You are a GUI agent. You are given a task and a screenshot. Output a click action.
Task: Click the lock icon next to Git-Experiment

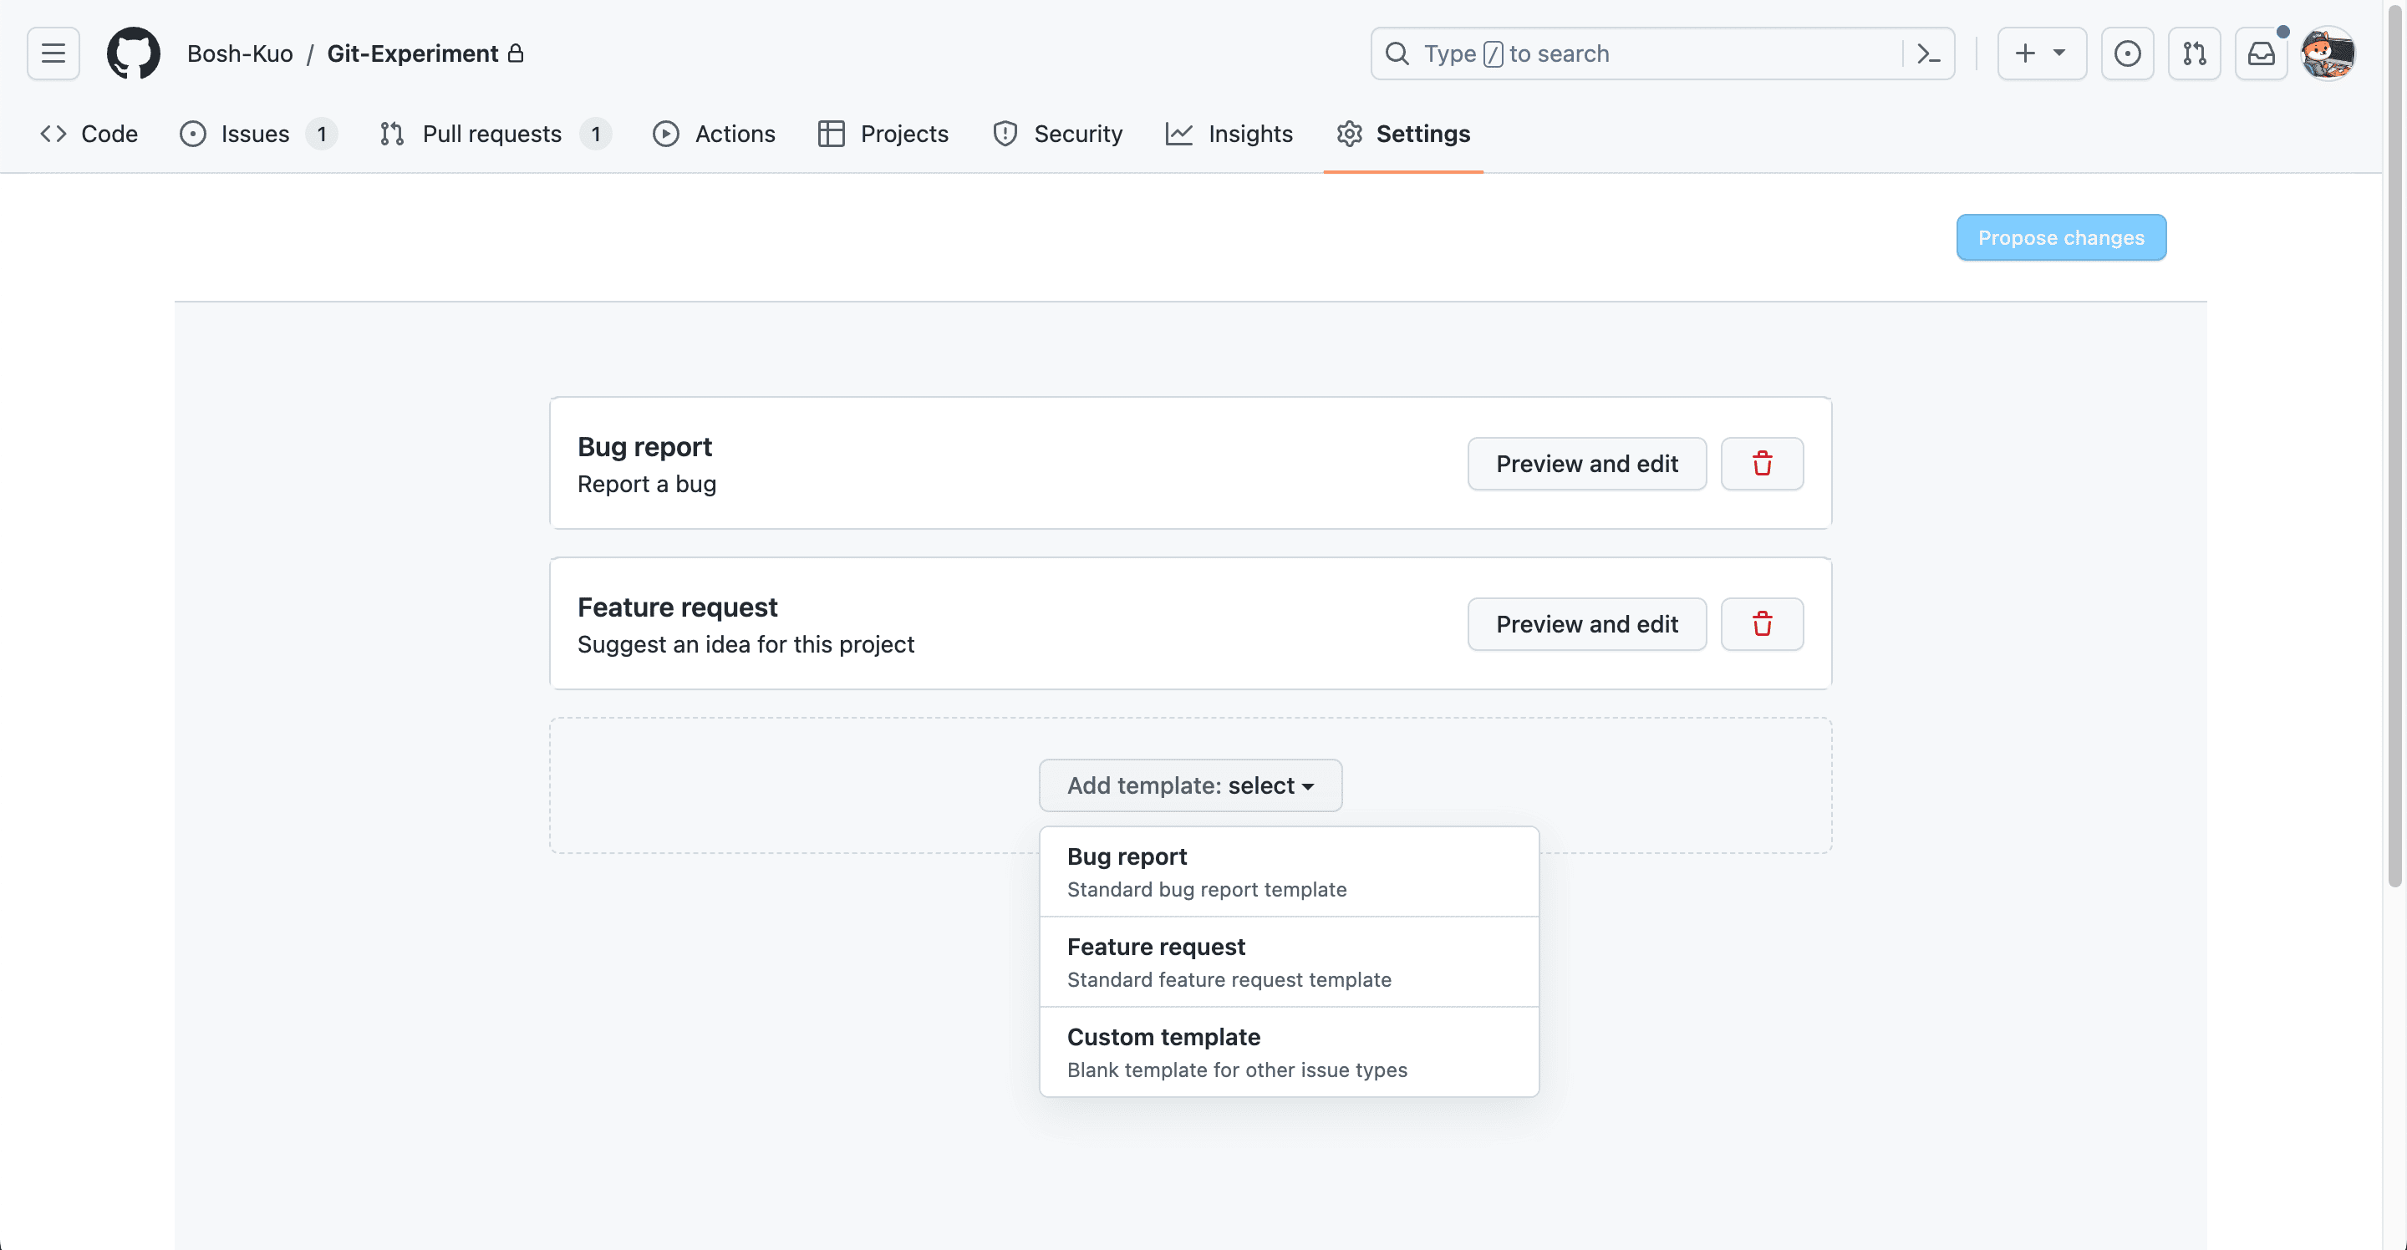516,53
